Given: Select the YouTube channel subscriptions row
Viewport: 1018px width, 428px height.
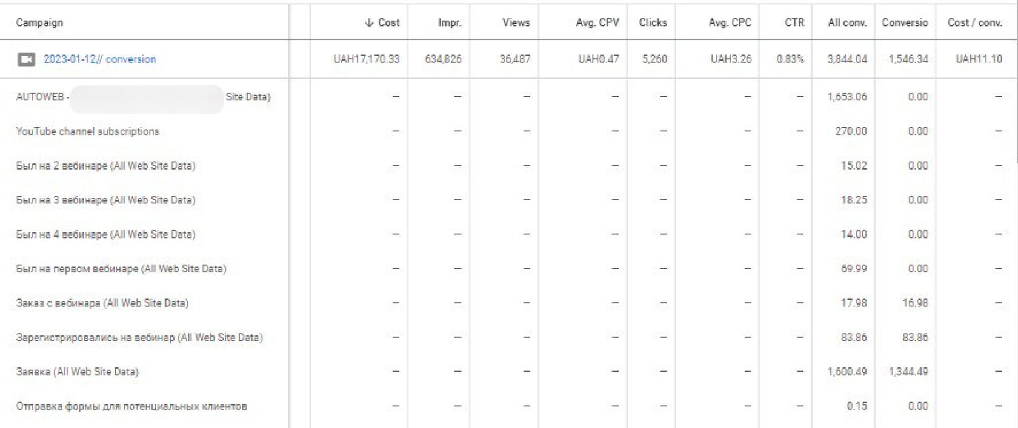Looking at the screenshot, I should [x=508, y=131].
